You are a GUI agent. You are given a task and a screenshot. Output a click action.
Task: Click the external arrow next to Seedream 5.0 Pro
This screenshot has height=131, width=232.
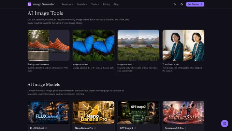point(186,128)
